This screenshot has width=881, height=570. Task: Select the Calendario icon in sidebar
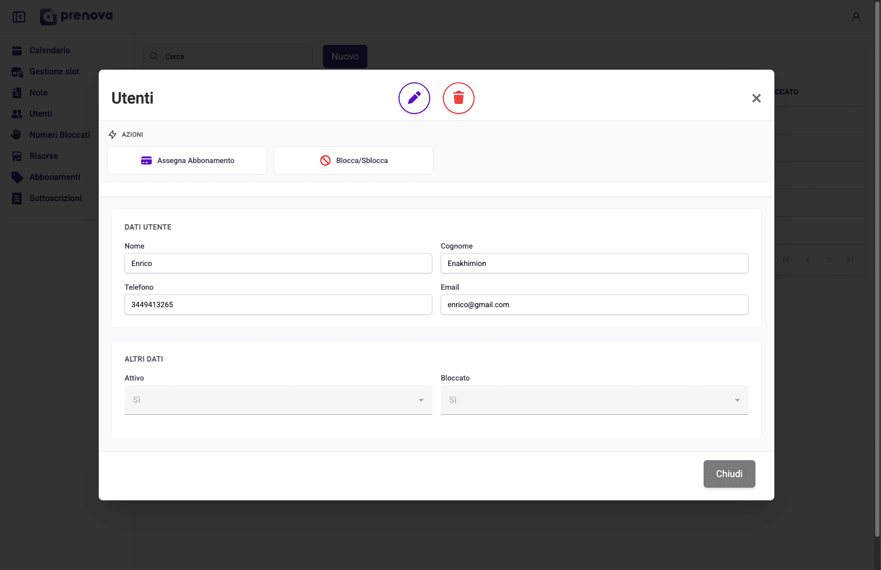pyautogui.click(x=17, y=50)
